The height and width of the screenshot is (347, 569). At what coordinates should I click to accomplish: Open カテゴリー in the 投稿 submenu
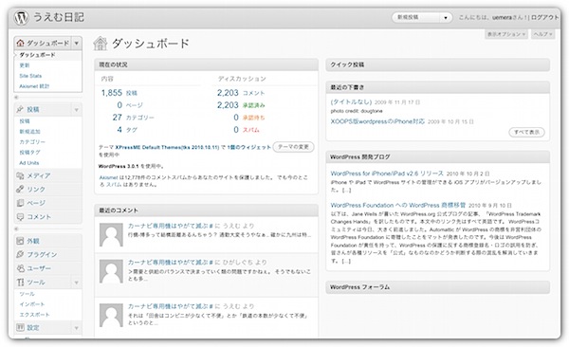pyautogui.click(x=32, y=142)
